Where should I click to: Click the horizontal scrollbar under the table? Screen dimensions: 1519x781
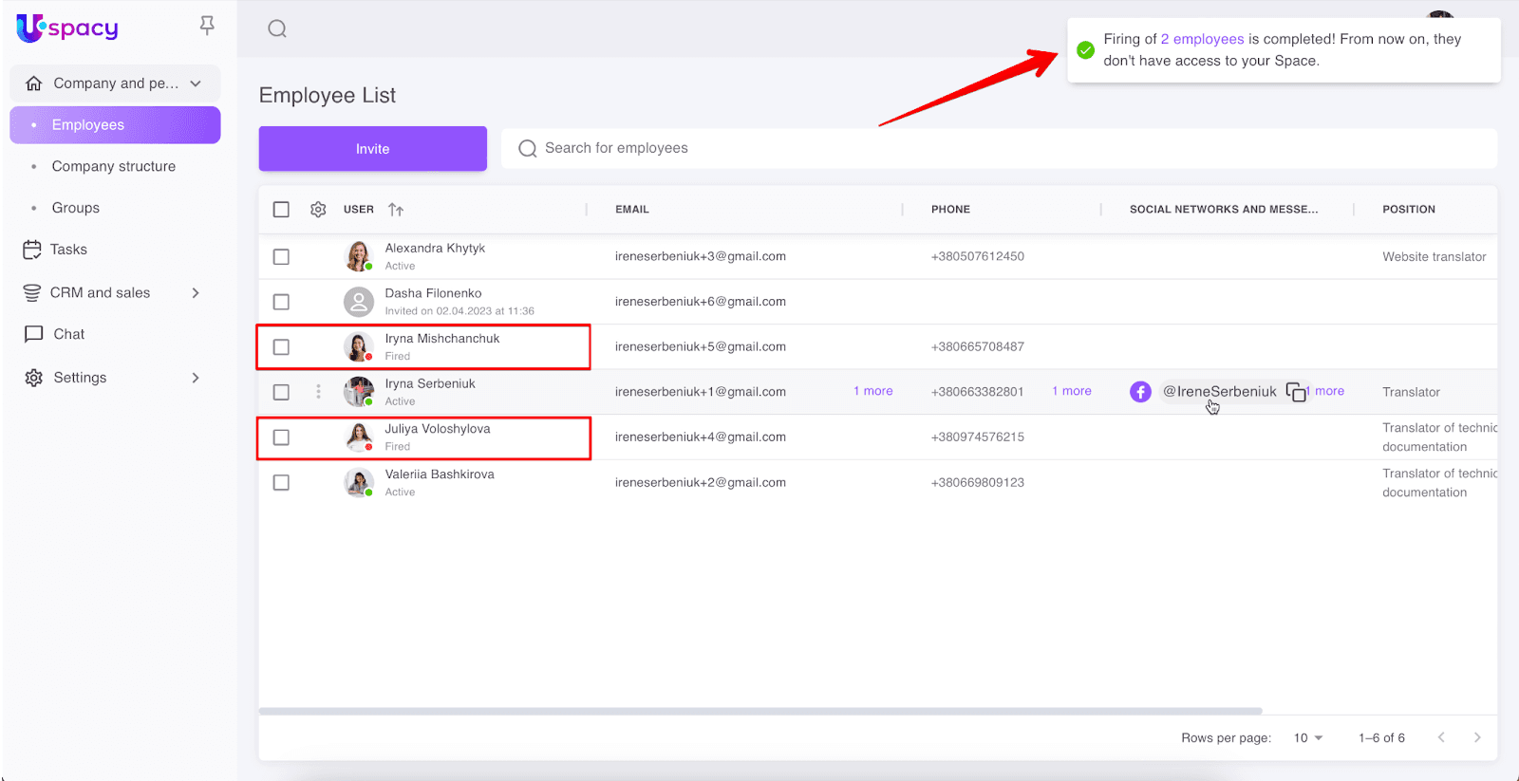tap(759, 711)
